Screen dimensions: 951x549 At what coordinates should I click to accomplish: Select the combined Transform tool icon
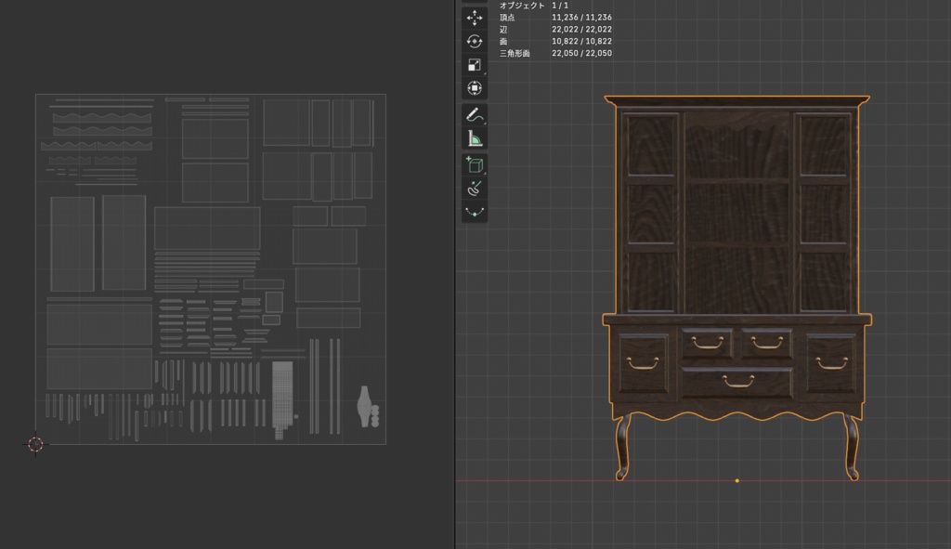(x=475, y=88)
